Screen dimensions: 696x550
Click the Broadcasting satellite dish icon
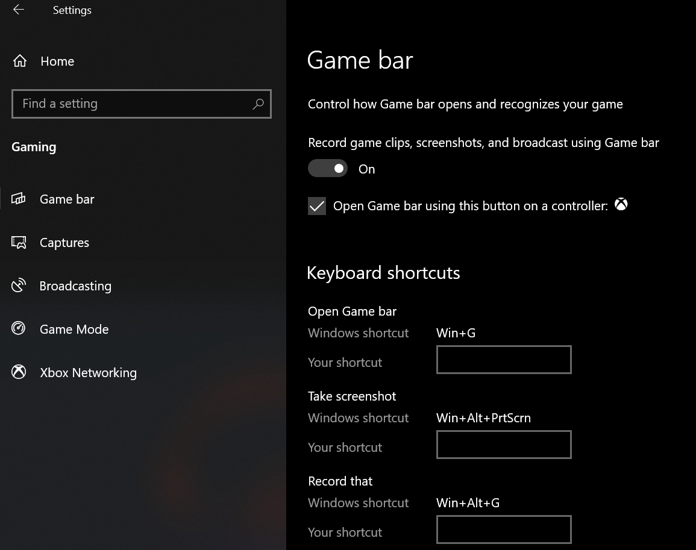pos(19,286)
